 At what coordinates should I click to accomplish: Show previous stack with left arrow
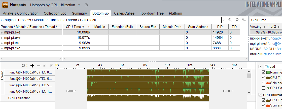click(x=264, y=27)
